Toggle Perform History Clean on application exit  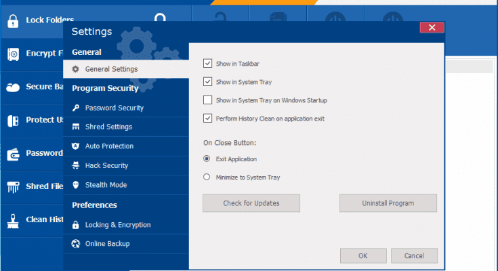click(207, 119)
